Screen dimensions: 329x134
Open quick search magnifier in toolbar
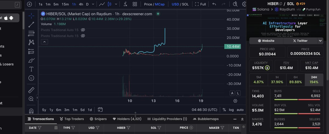pyautogui.click(x=235, y=4)
